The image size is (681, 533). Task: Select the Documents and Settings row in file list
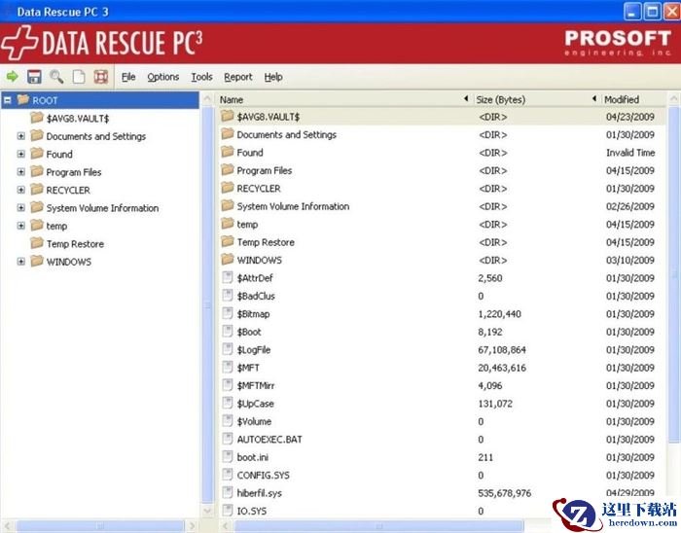point(441,134)
